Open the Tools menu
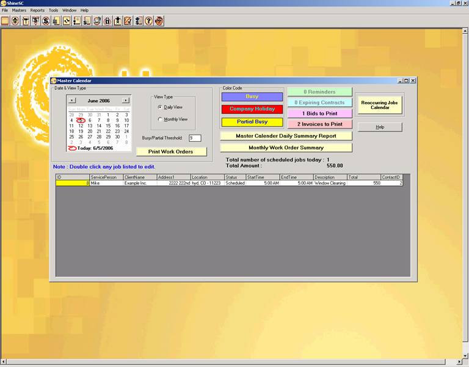The width and height of the screenshot is (469, 367). pyautogui.click(x=54, y=10)
